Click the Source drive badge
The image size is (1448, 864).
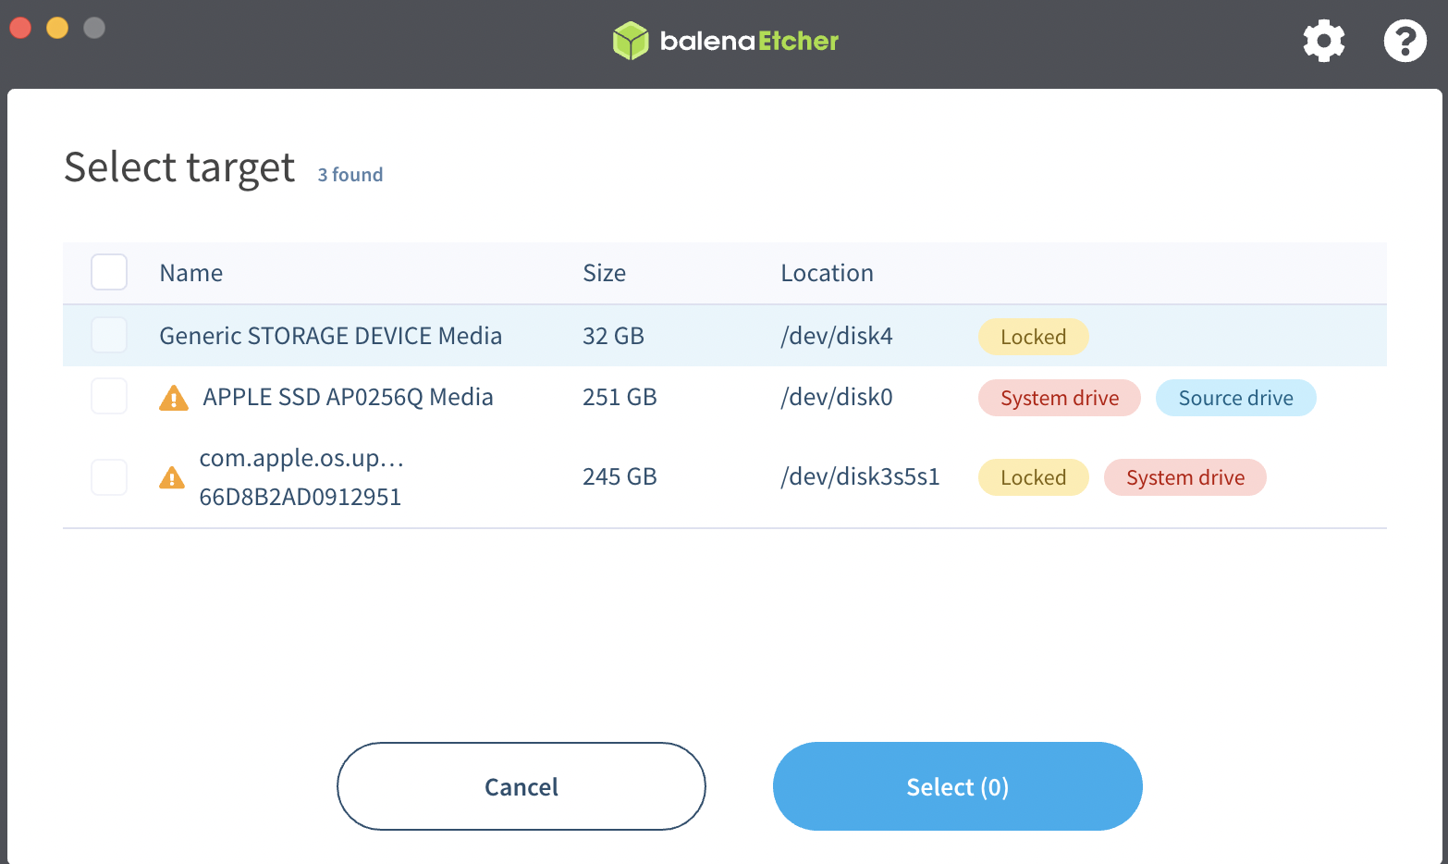point(1235,398)
